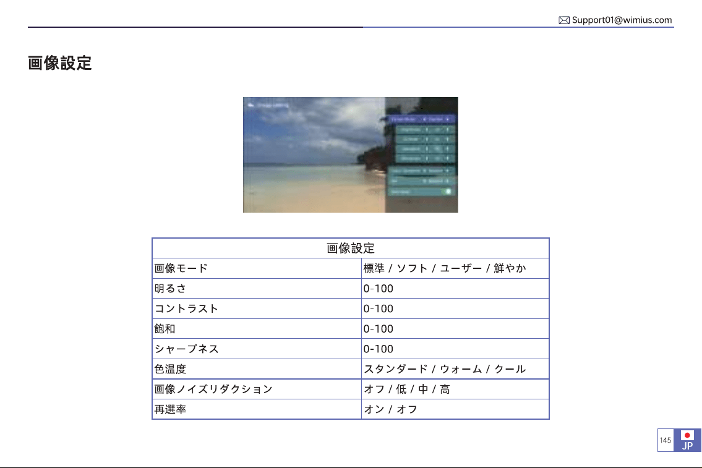Viewport: 702px width, 468px height.
Task: Select the 画像設定 page heading
Action: tap(59, 63)
